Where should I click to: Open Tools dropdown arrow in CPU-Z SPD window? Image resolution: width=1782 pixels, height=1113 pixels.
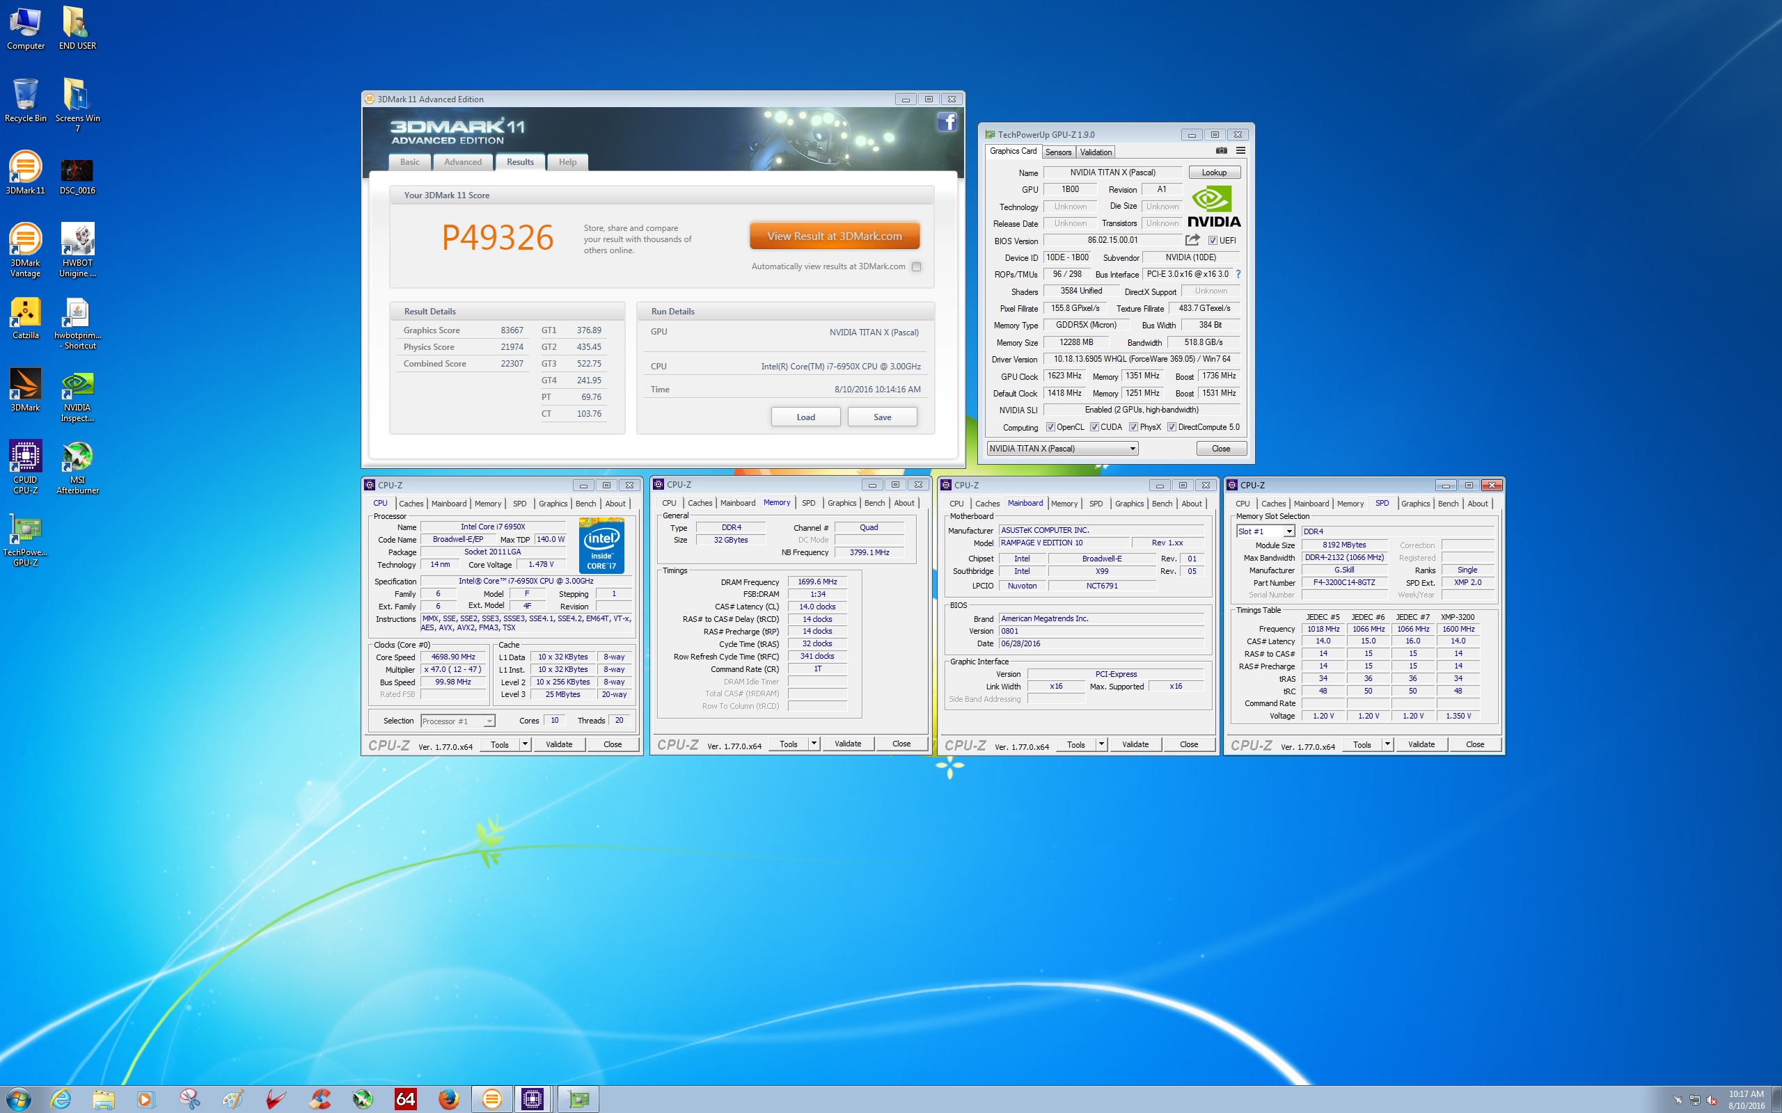(x=1387, y=744)
